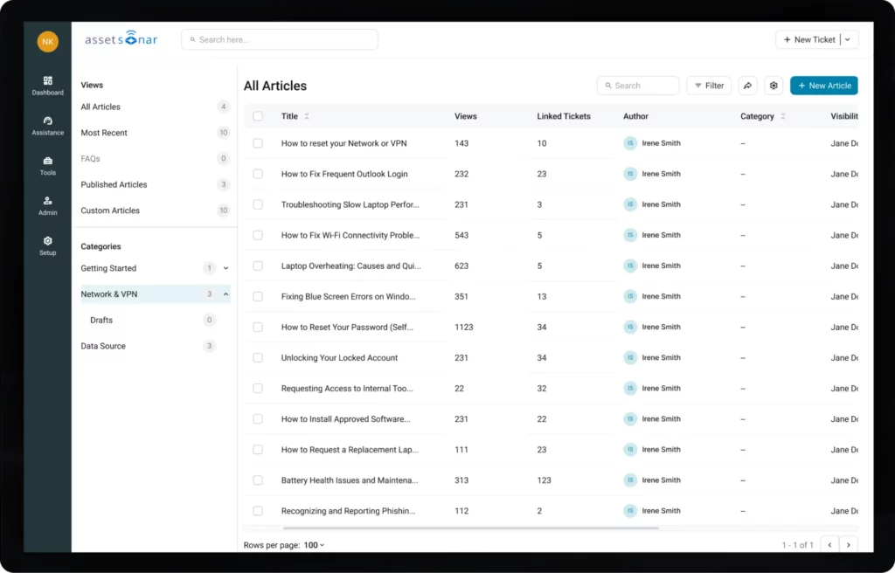895x573 pixels.
Task: Click the 123 linked tickets value
Action: 544,480
